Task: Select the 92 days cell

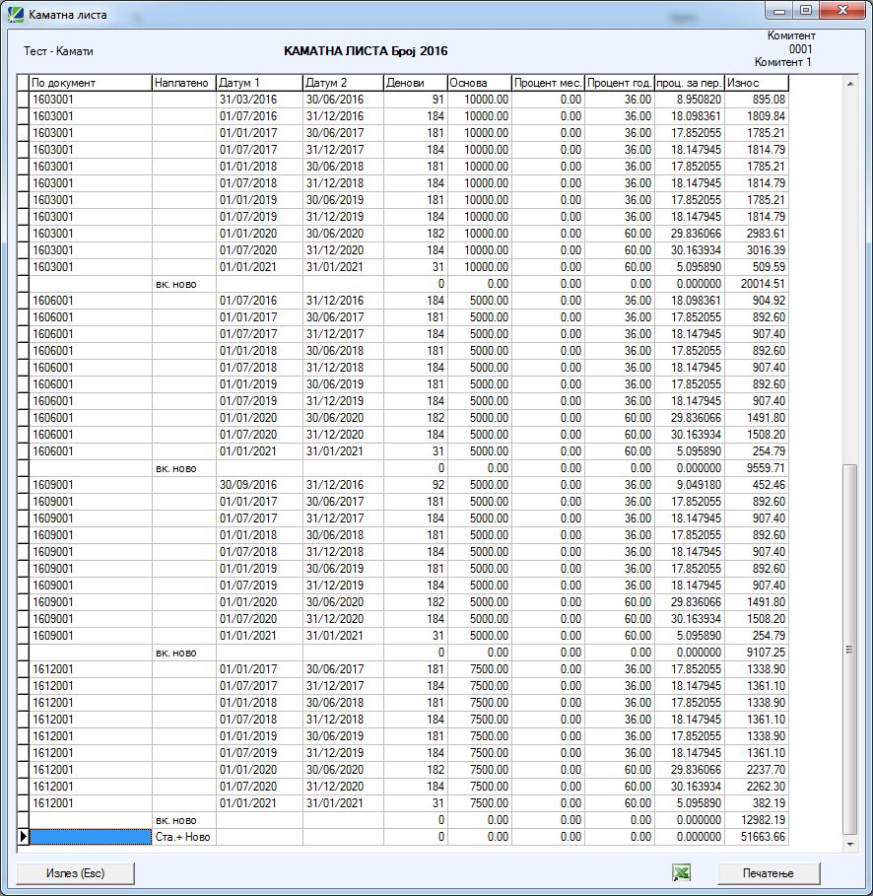Action: coord(416,485)
